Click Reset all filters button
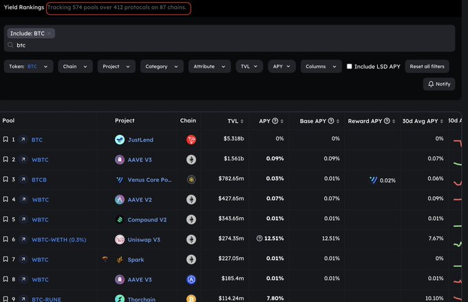The image size is (468, 302). point(427,66)
